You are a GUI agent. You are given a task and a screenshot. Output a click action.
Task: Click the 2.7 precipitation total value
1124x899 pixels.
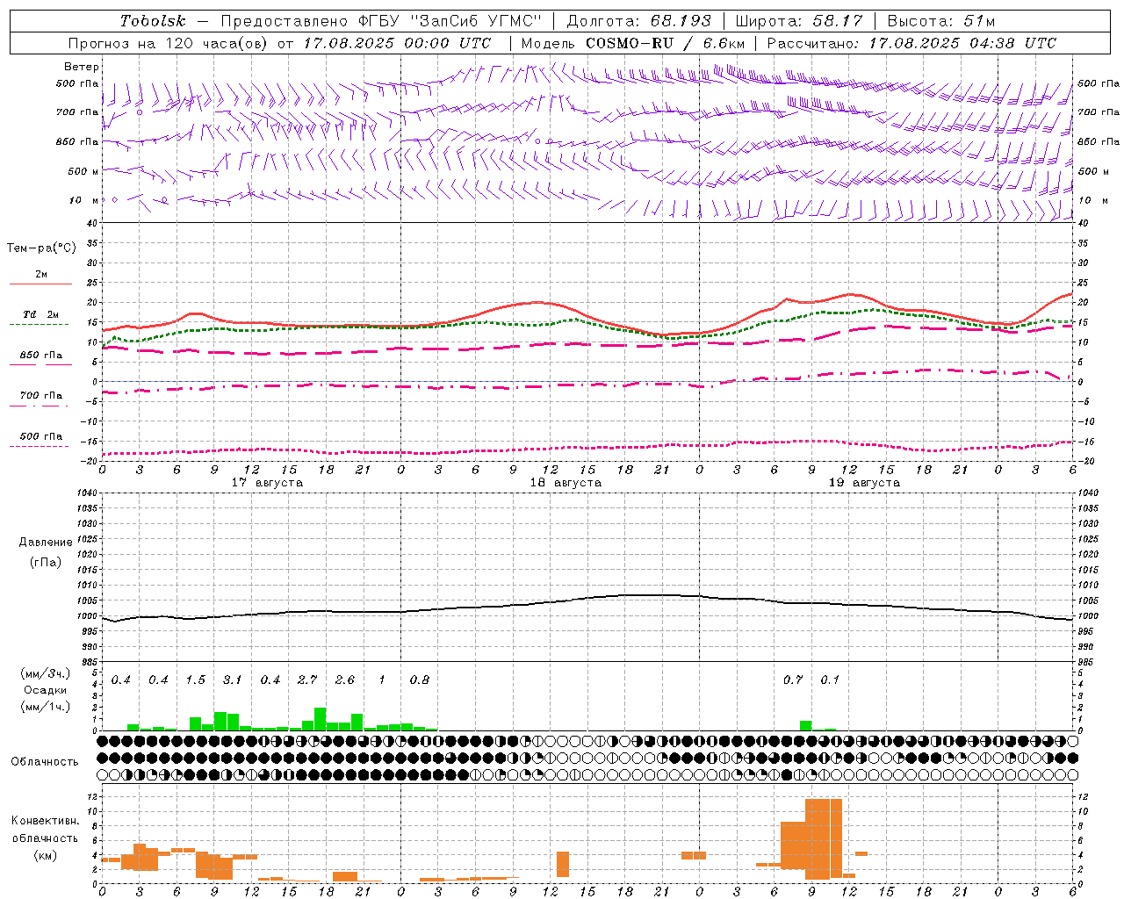(x=307, y=680)
